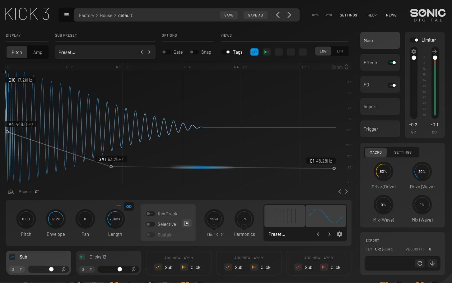The image size is (452, 283).
Task: Click the redo arrow icon
Action: (329, 15)
